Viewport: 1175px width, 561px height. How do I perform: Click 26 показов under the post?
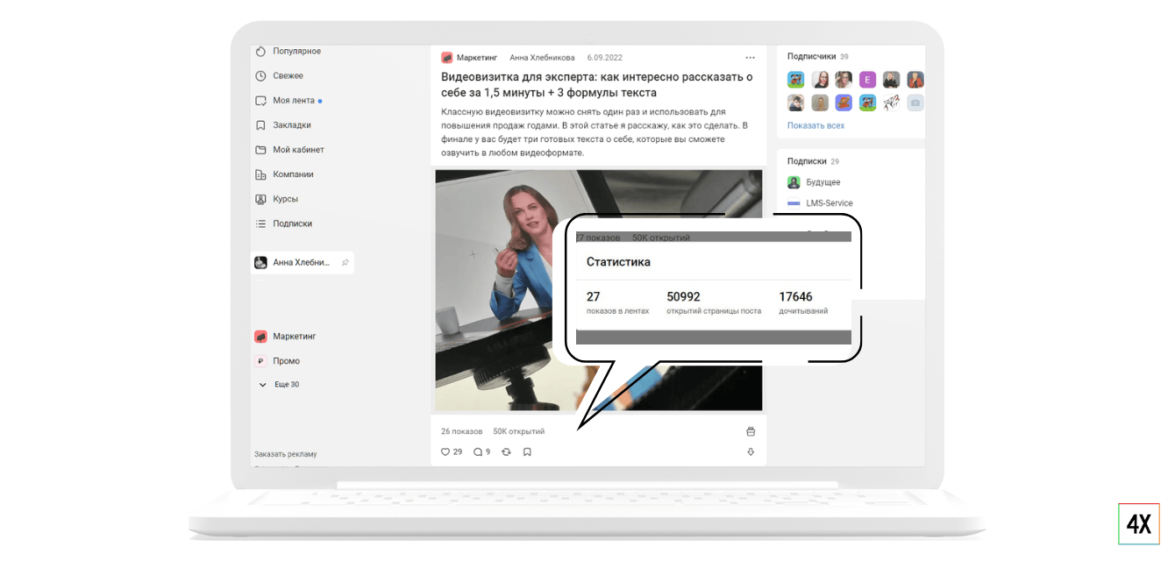pos(462,431)
